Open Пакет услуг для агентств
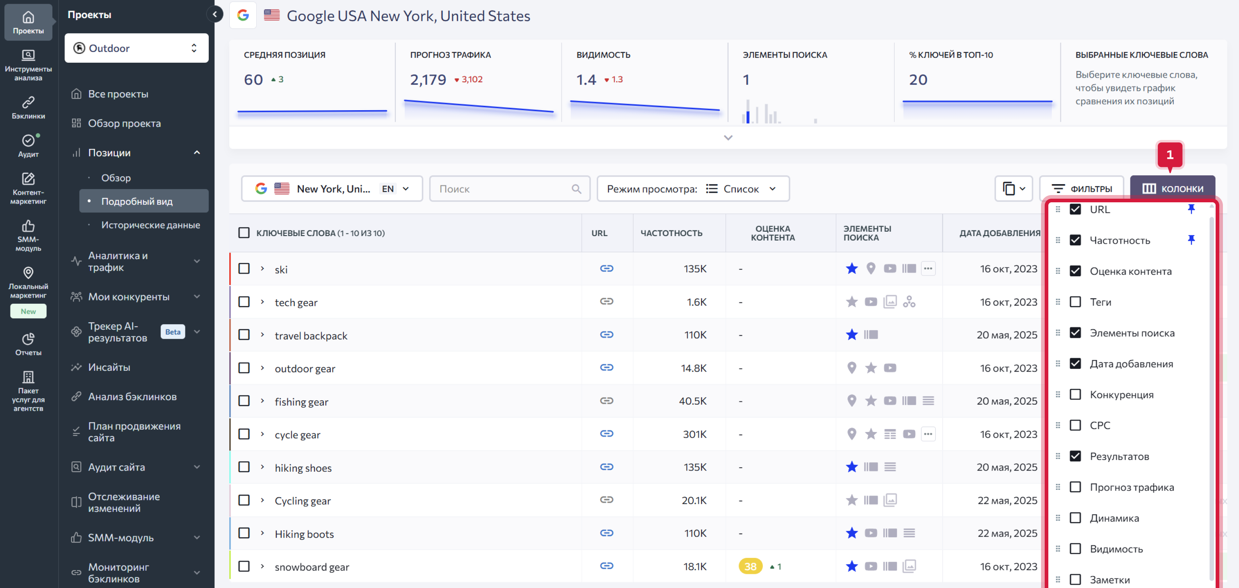The image size is (1239, 588). 29,391
